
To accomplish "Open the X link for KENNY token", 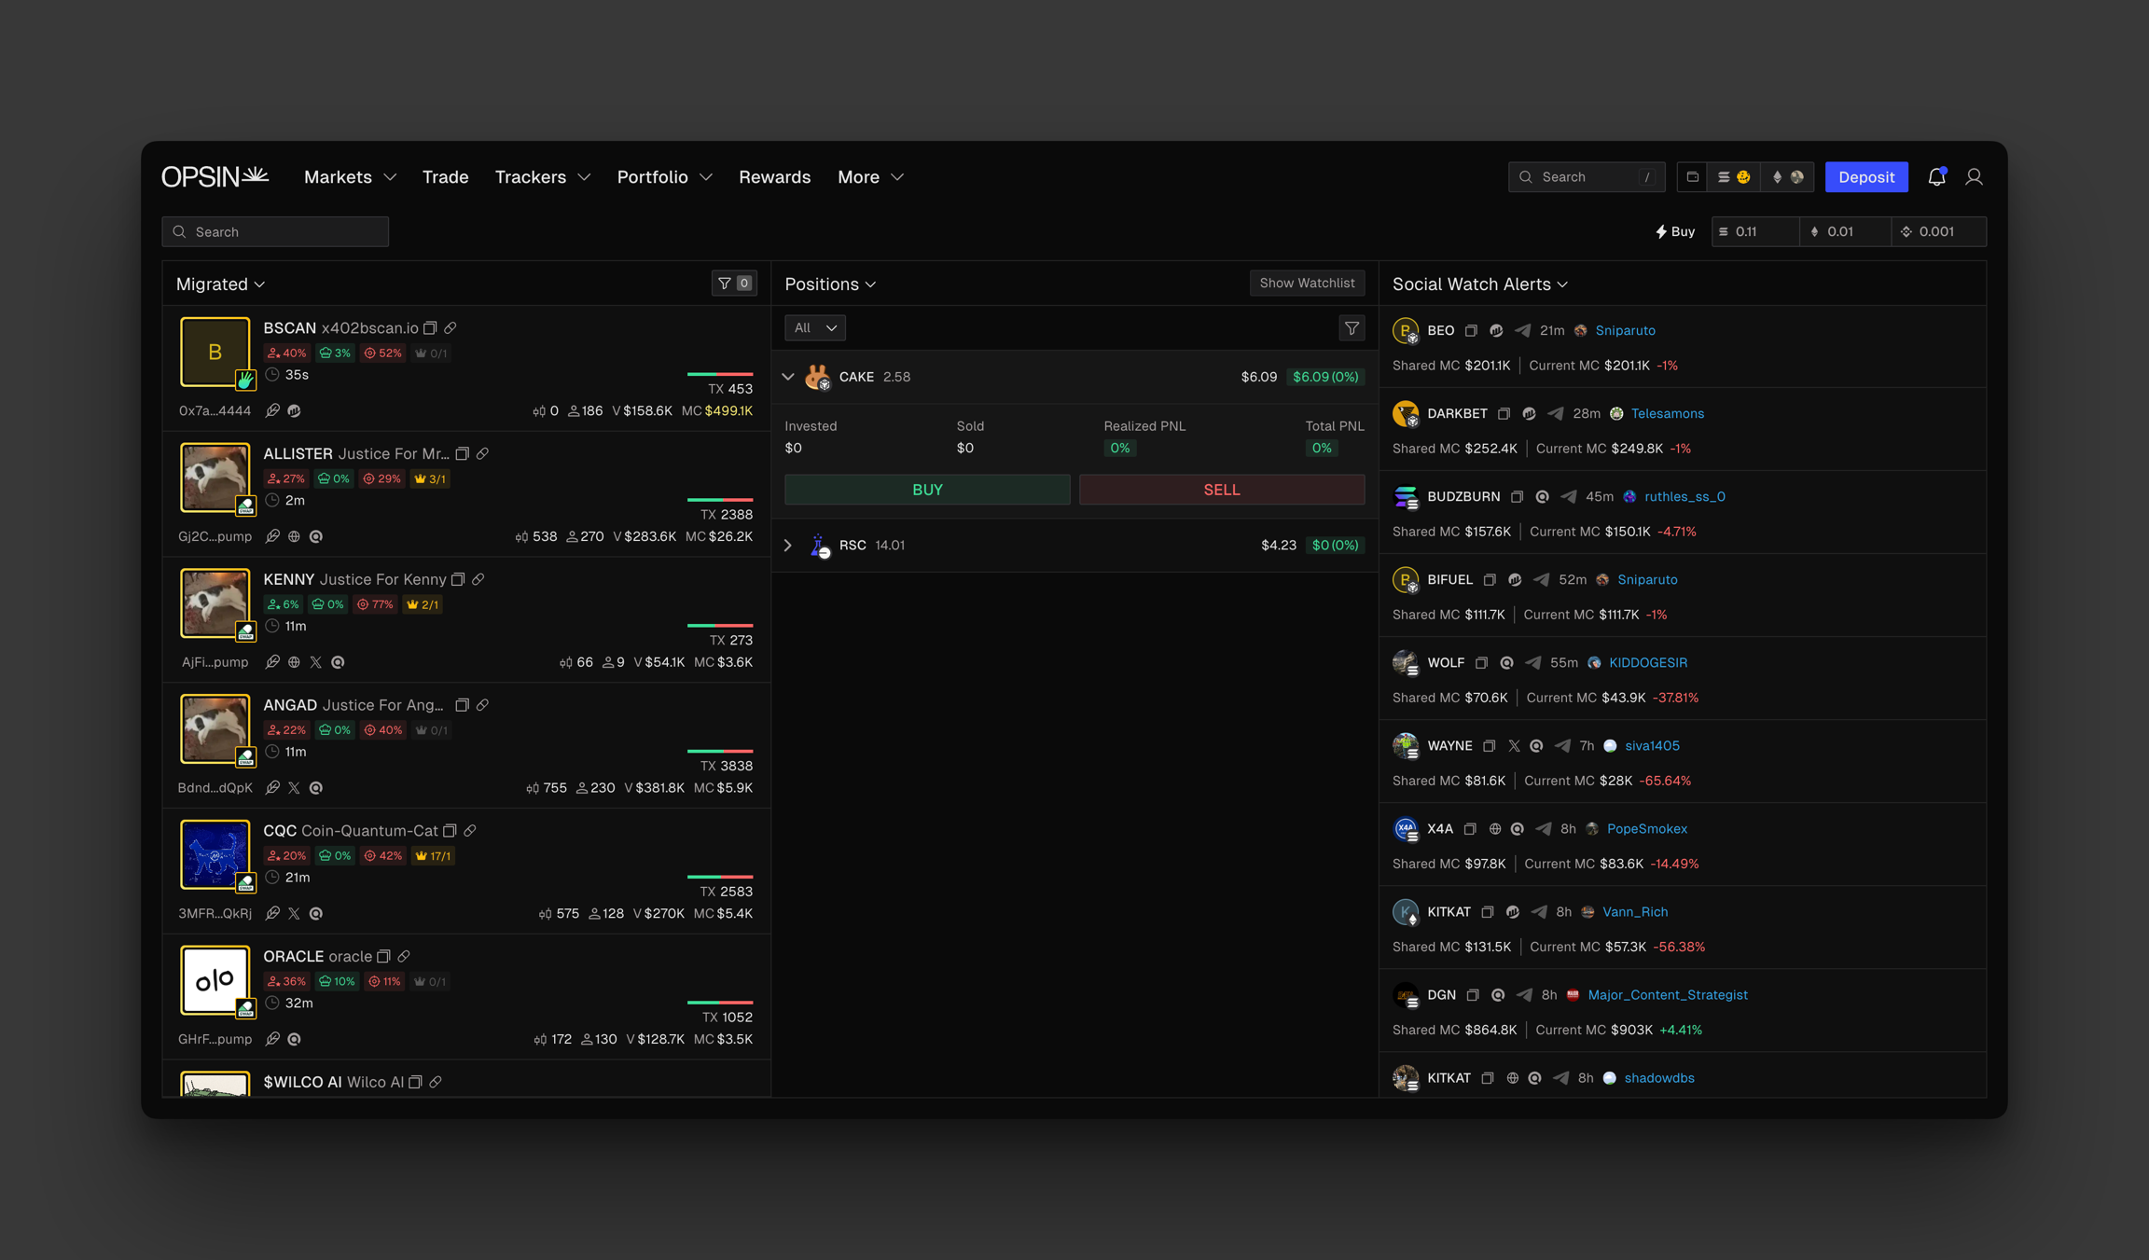I will (316, 662).
